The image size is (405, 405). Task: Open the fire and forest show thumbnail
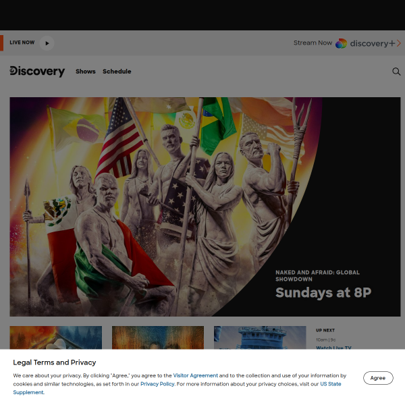[56, 337]
